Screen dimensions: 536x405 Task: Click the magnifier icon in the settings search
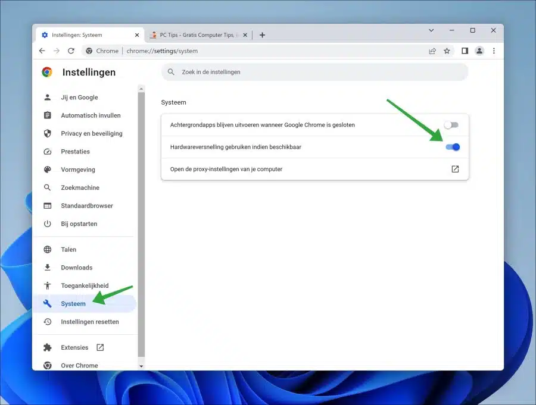[x=172, y=72]
